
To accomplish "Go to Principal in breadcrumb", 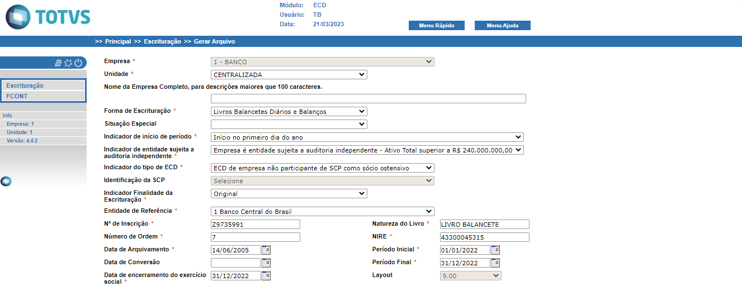I will coord(118,41).
